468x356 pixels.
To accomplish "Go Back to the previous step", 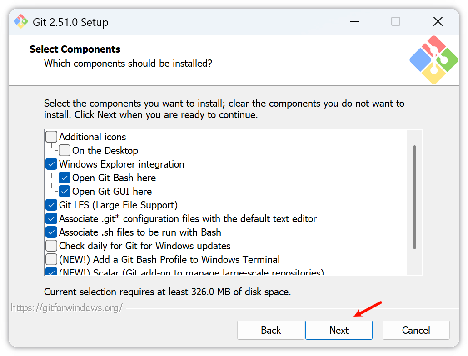I will coord(271,330).
